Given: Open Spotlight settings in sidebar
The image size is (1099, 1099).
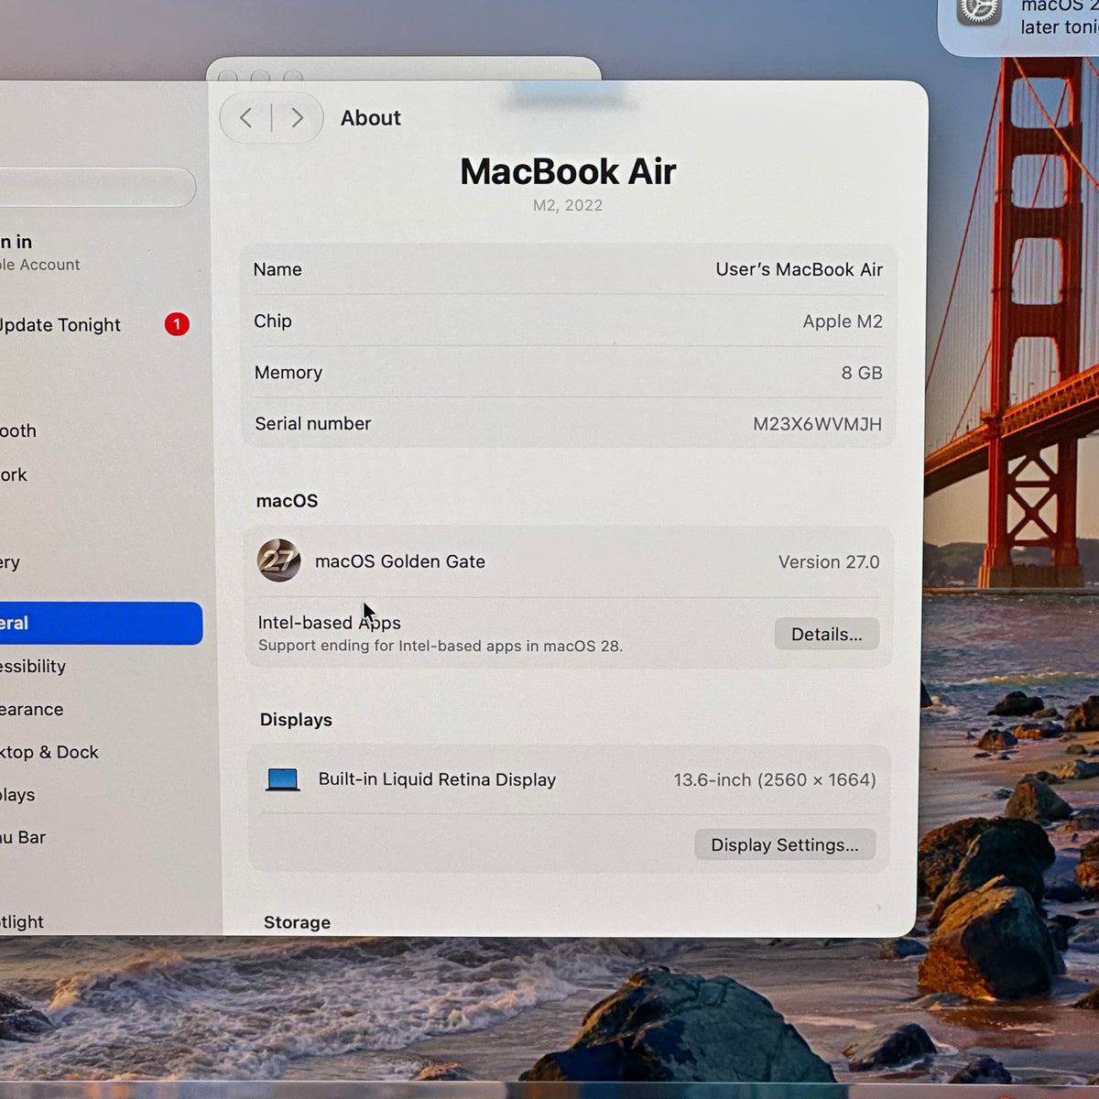Looking at the screenshot, I should [x=22, y=921].
